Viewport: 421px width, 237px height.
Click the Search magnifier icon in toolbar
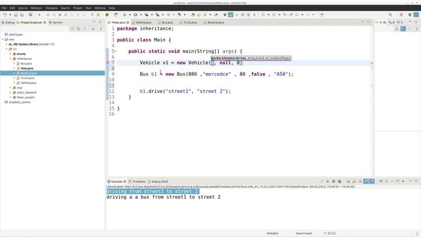390,14
